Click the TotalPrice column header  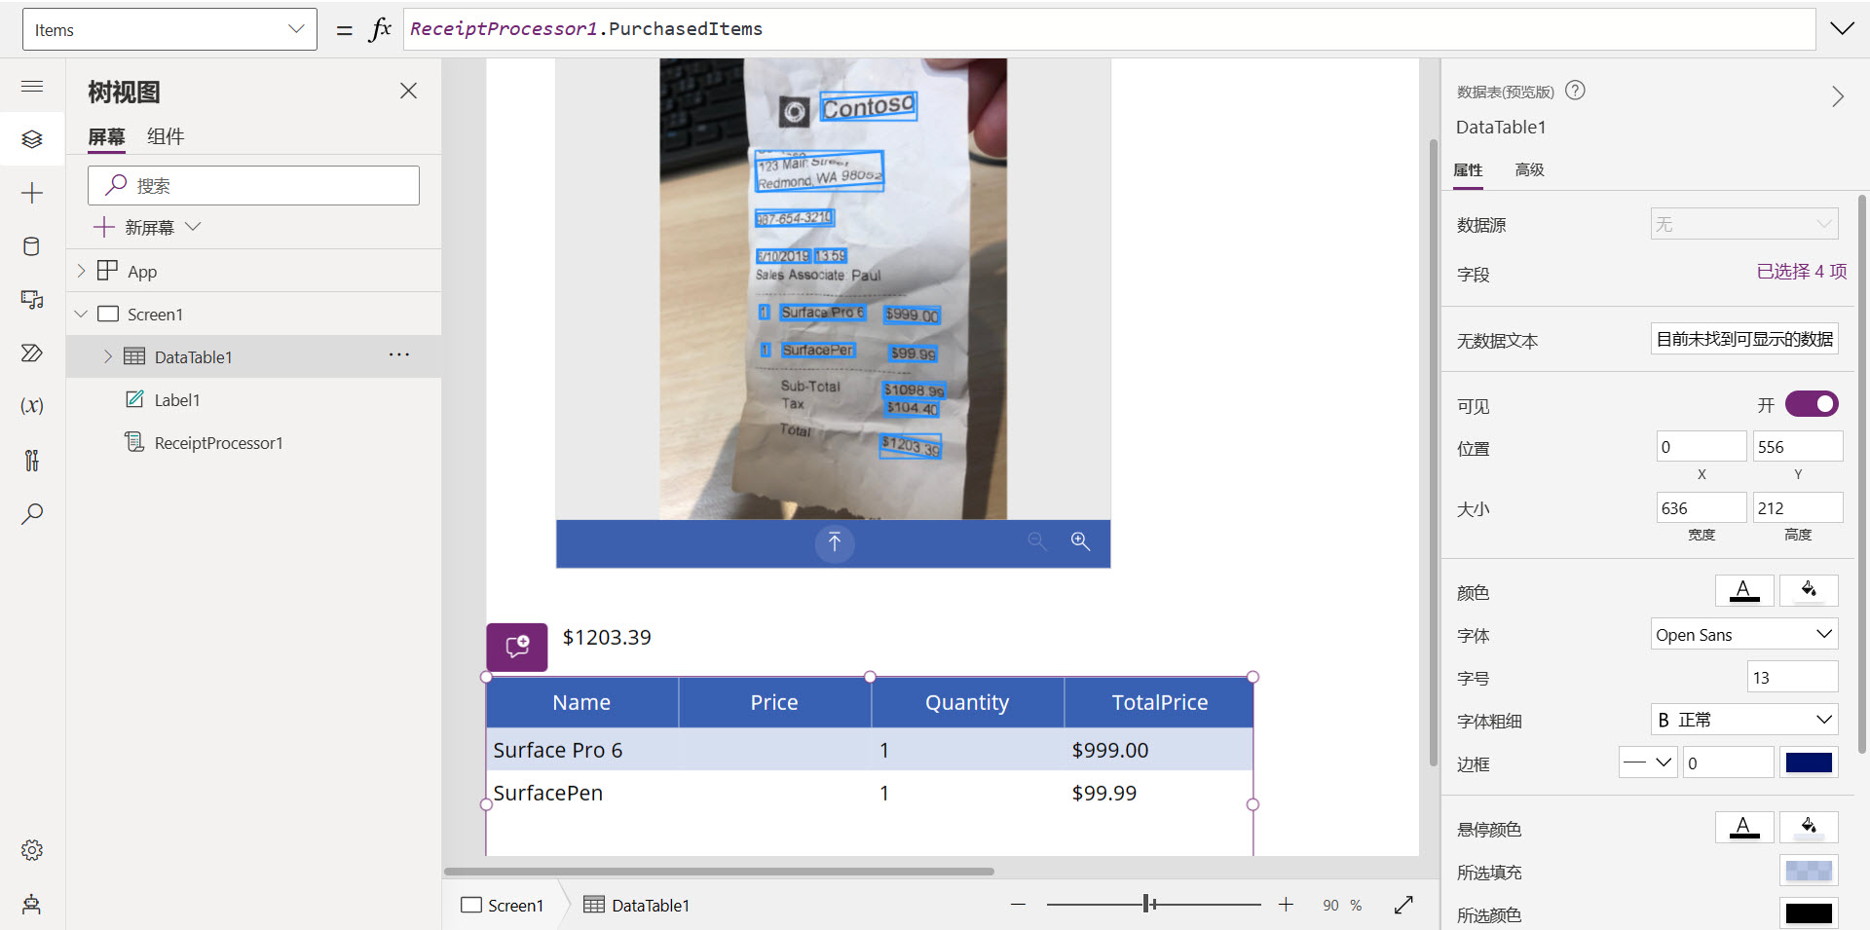[x=1159, y=702]
